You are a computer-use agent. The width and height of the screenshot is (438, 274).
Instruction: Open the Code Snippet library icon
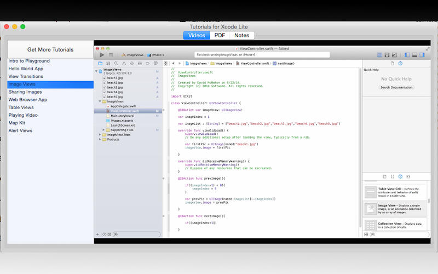click(x=392, y=176)
